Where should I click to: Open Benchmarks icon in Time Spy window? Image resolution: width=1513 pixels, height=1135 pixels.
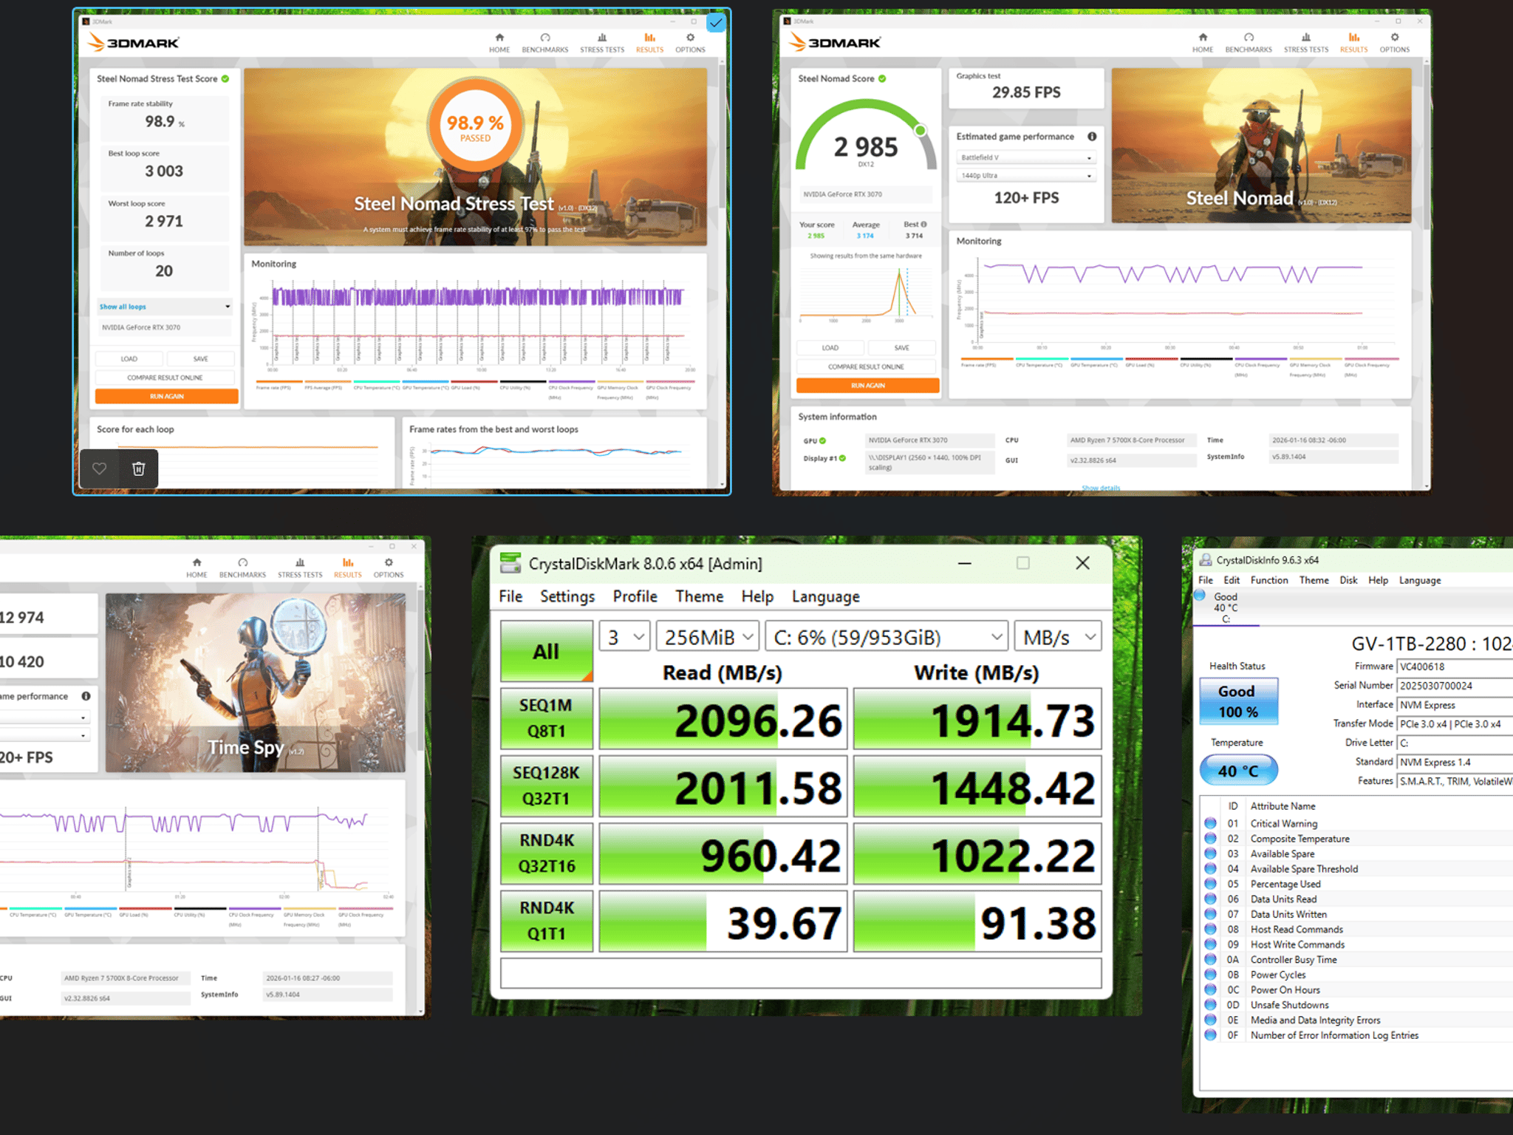tap(242, 563)
